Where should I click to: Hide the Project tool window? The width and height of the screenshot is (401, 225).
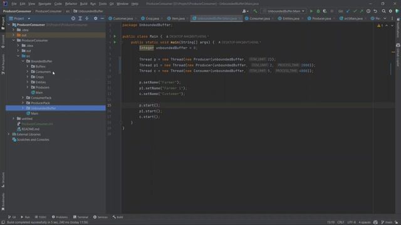tap(102, 18)
